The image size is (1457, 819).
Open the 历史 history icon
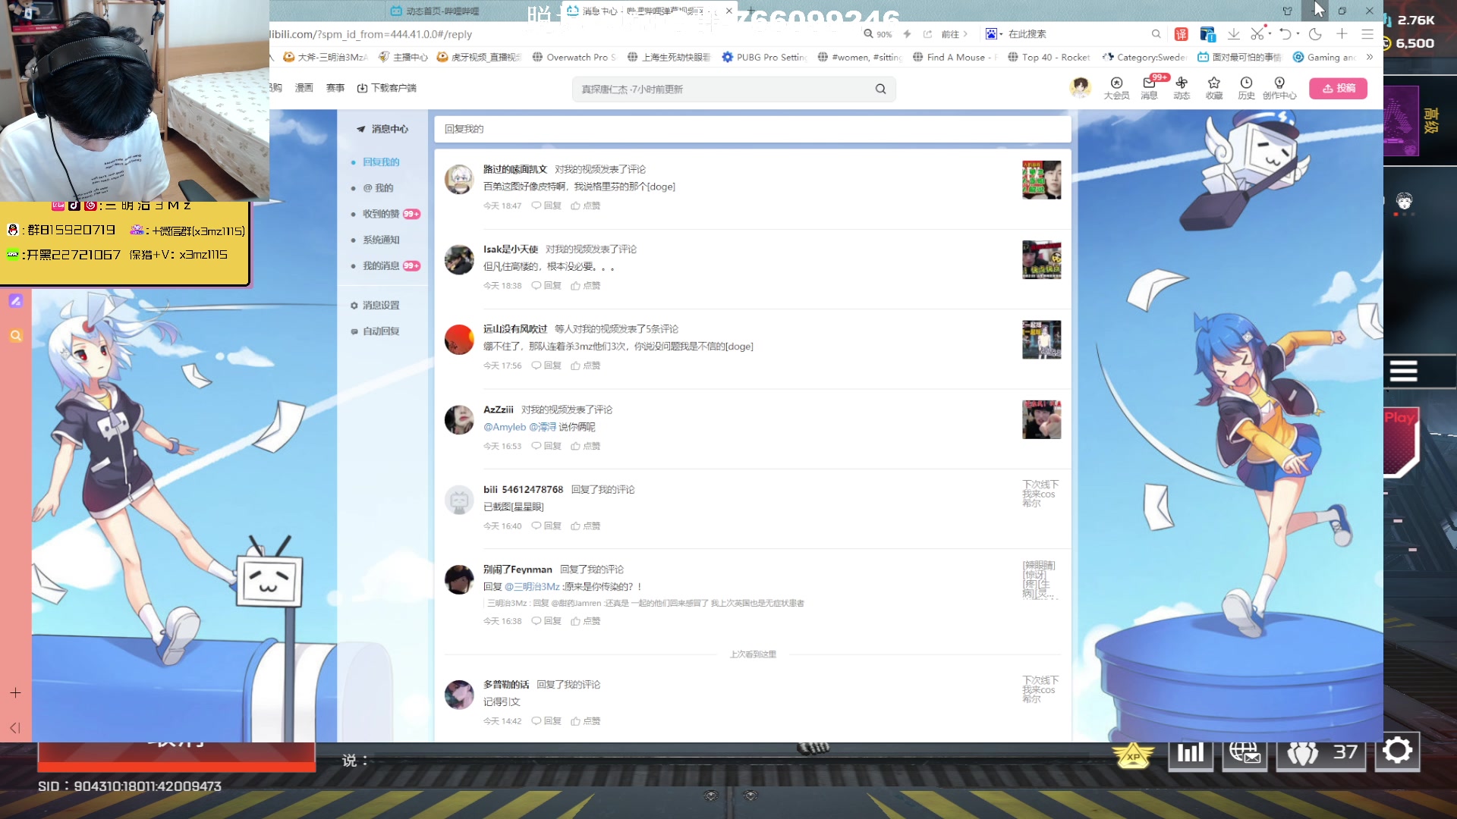(1246, 88)
